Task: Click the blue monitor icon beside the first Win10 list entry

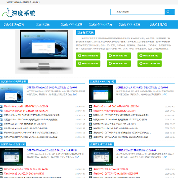Action: point(1,106)
